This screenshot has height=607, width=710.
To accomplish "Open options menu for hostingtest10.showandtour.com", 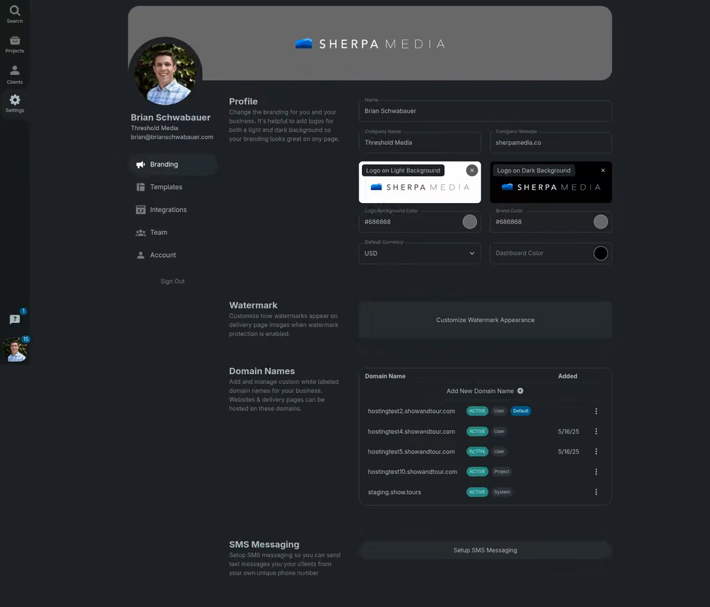I will 596,472.
